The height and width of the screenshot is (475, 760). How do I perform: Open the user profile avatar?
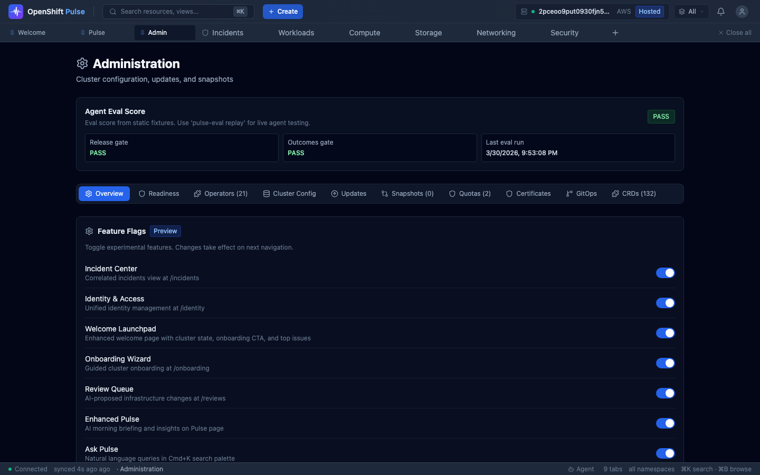tap(742, 12)
